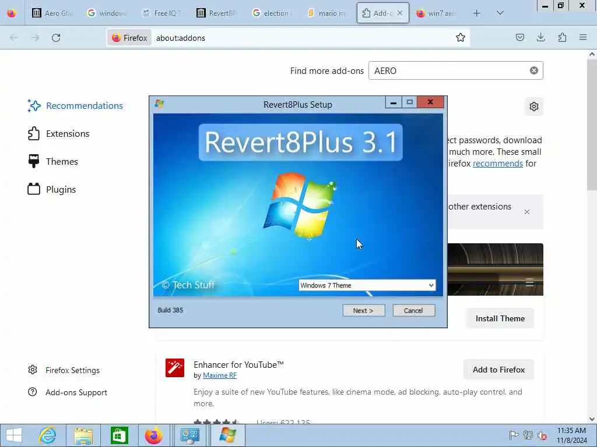Click the theme preview image
Image resolution: width=597 pixels, height=447 pixels.
[x=495, y=269]
